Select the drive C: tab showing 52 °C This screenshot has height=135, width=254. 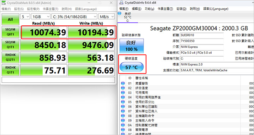(128, 17)
